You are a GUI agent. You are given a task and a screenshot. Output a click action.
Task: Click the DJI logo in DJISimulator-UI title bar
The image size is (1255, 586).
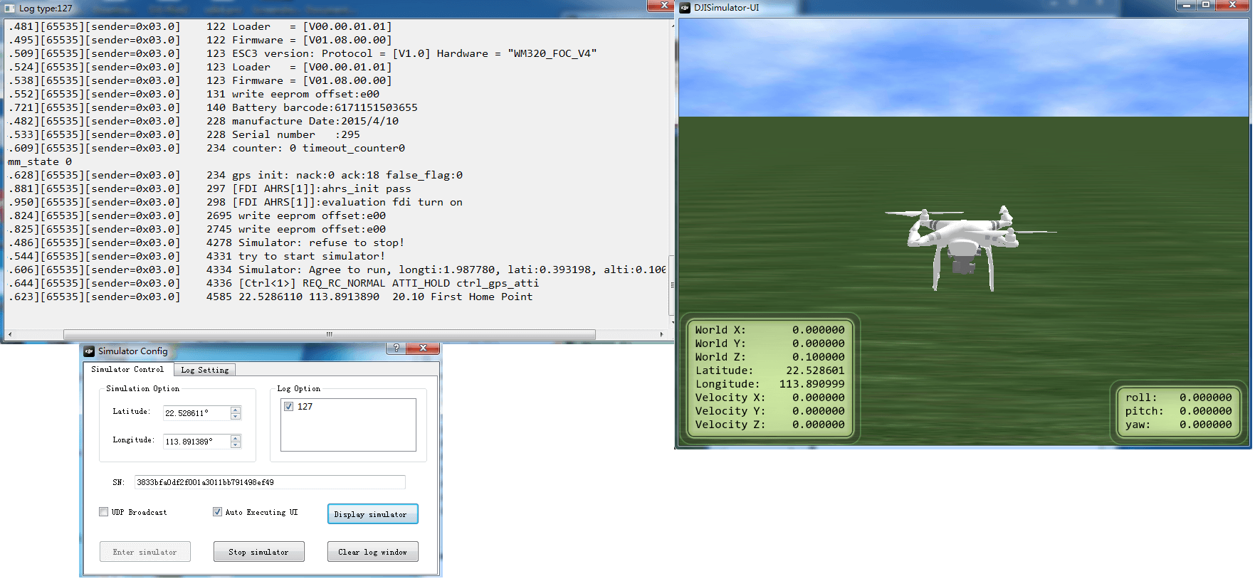[685, 8]
